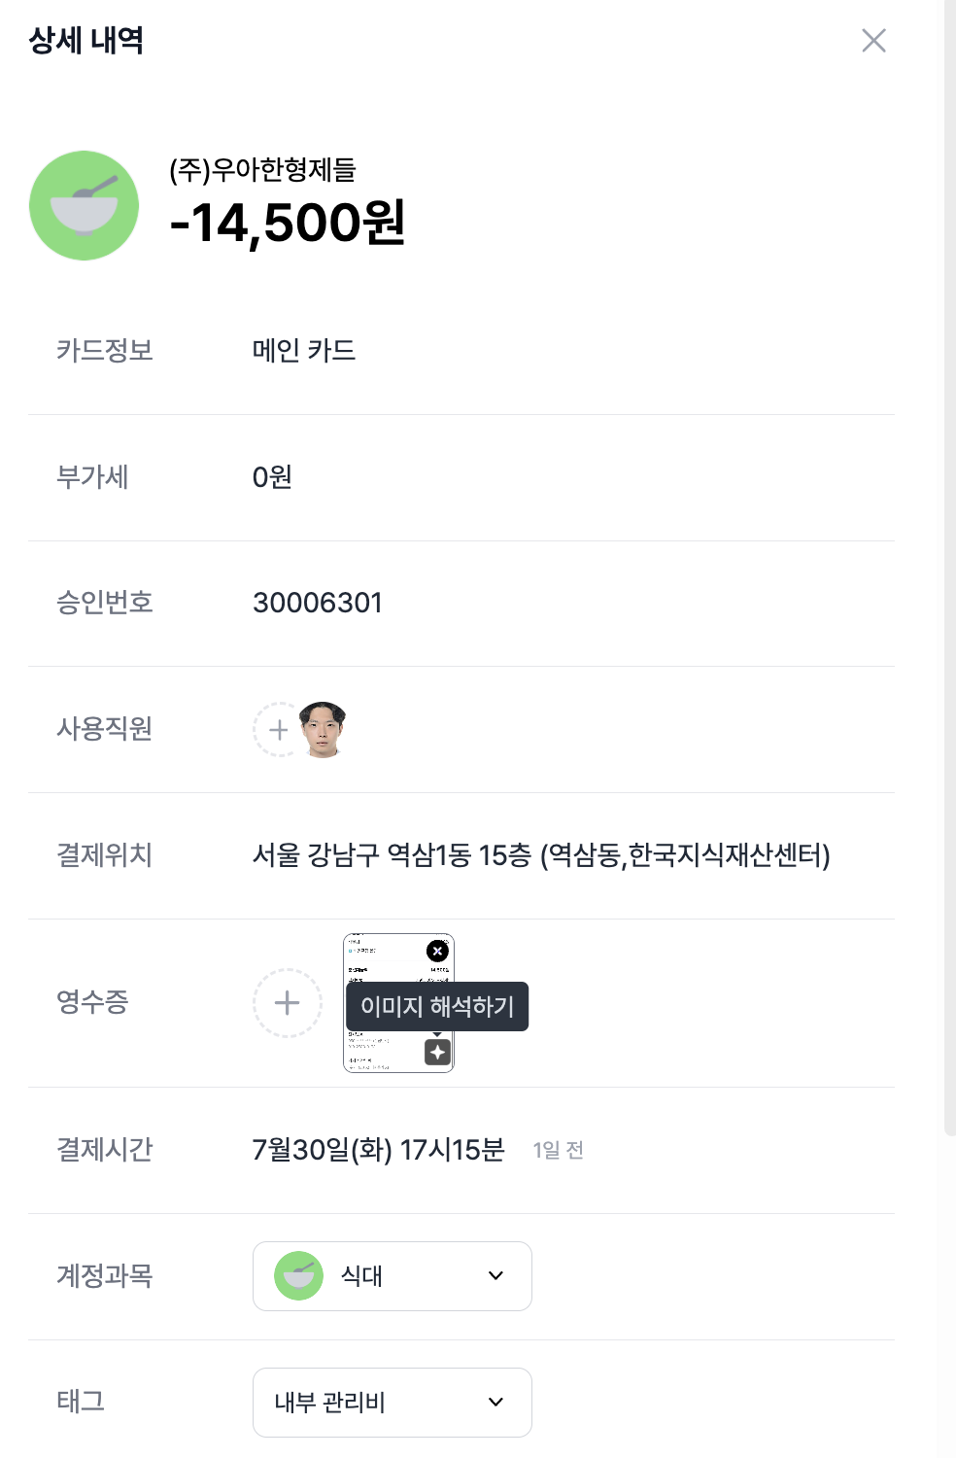Screen dimensions: 956x1458
Task: Click the chevron arrow beside 식대
Action: (x=495, y=1276)
